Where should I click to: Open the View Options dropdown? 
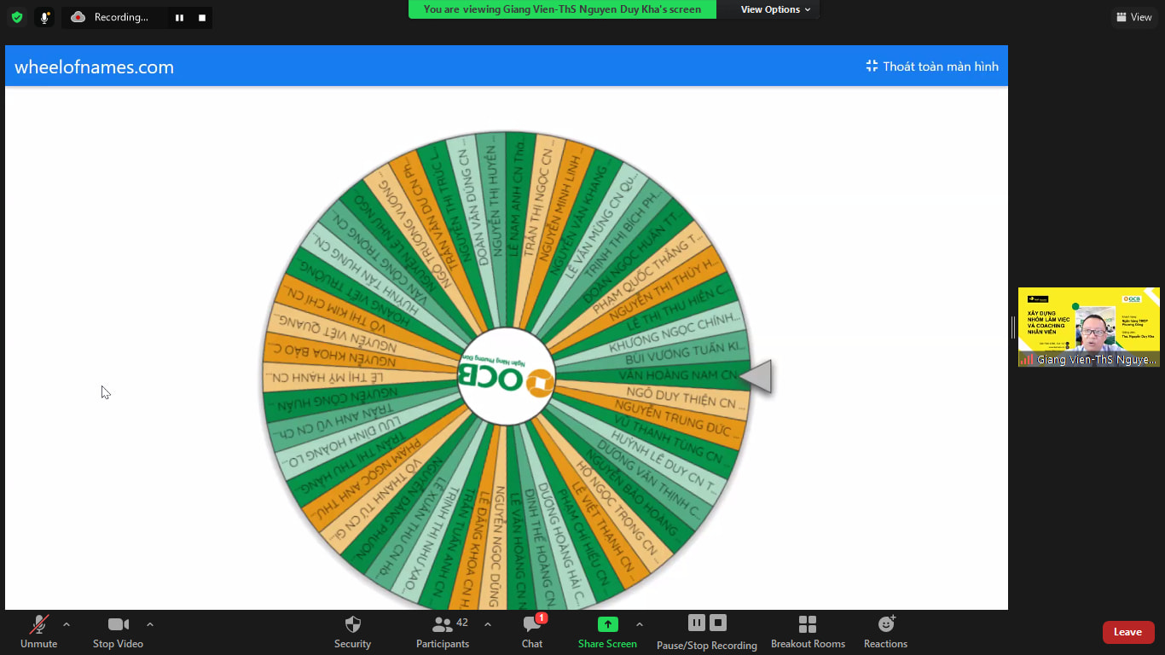click(775, 9)
